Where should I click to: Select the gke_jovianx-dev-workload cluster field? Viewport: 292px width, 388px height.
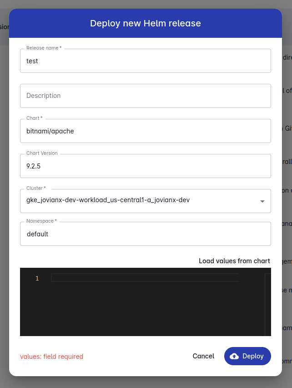point(136,201)
